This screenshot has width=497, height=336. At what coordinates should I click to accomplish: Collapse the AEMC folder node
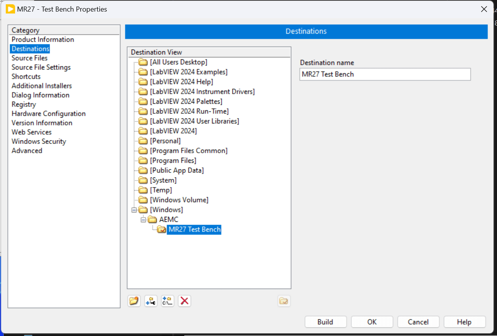coord(143,219)
